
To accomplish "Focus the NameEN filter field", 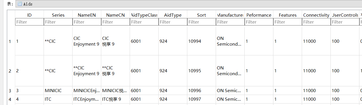I will coord(87,22).
